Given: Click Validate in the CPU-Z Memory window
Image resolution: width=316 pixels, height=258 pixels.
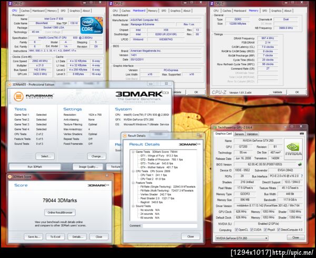Looking at the screenshot, I should (x=278, y=92).
